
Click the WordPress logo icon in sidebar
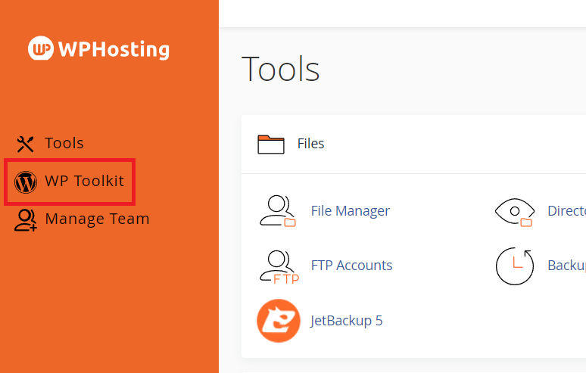(x=26, y=182)
